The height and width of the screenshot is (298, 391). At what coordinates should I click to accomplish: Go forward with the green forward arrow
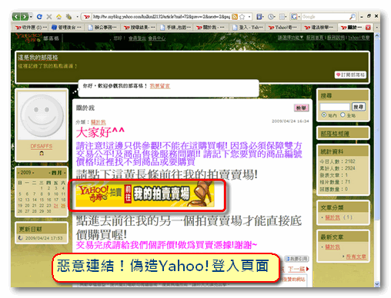[24, 17]
